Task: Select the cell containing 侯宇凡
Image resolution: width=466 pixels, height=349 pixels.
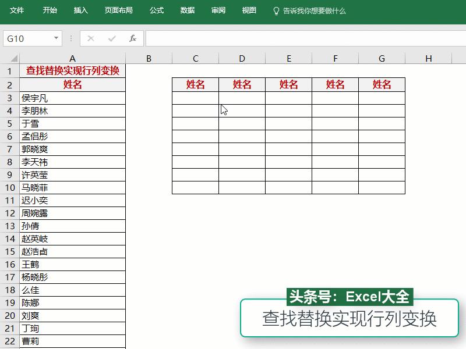Action: tap(72, 98)
